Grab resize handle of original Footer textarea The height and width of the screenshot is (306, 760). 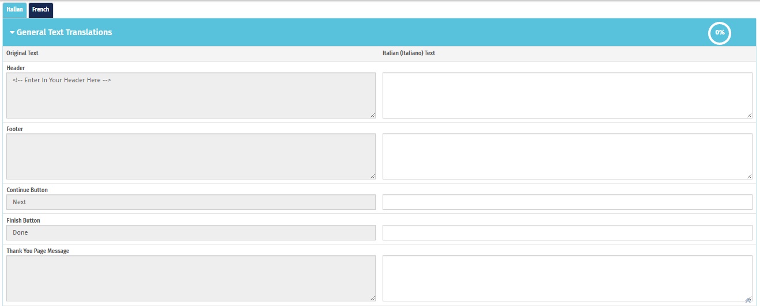tap(372, 176)
